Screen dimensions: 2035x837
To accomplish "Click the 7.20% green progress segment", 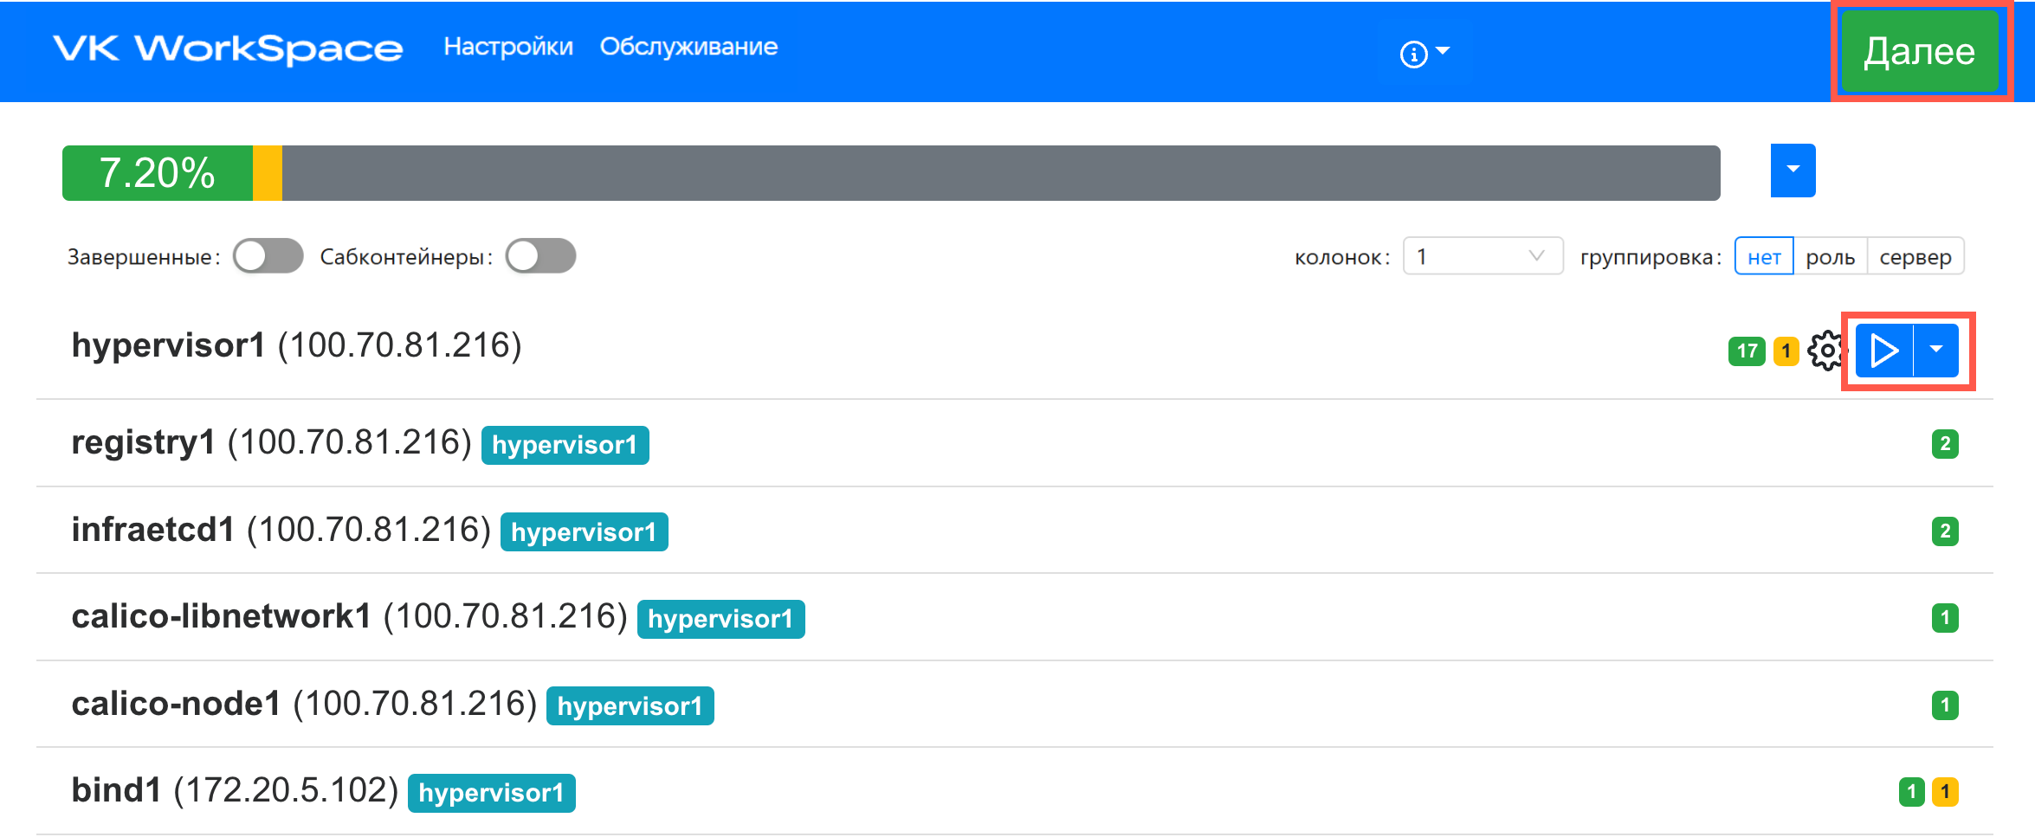I will click(158, 173).
